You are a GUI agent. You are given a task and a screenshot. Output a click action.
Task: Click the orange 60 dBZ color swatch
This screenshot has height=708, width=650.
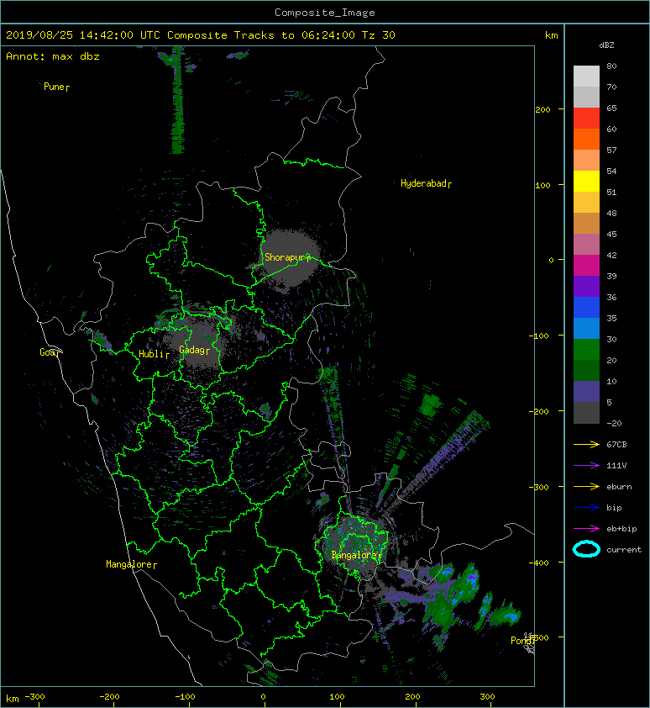(x=586, y=139)
